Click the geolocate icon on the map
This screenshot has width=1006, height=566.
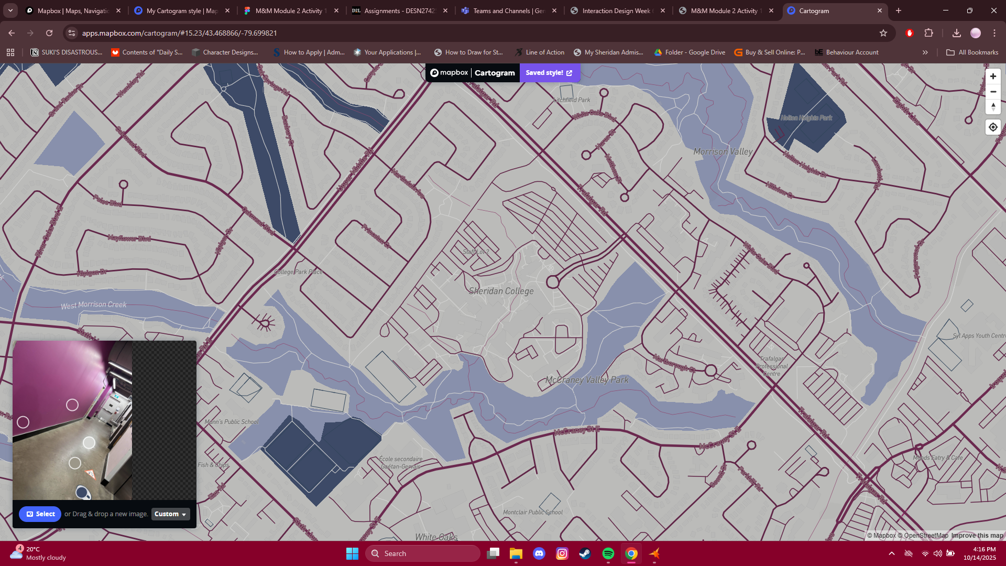tap(993, 127)
